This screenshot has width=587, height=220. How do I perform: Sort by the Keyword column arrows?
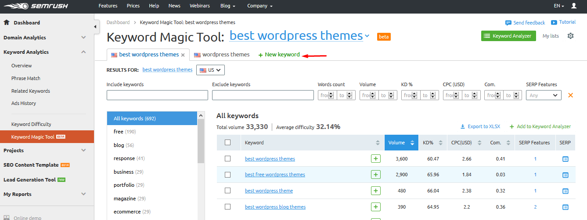[378, 143]
